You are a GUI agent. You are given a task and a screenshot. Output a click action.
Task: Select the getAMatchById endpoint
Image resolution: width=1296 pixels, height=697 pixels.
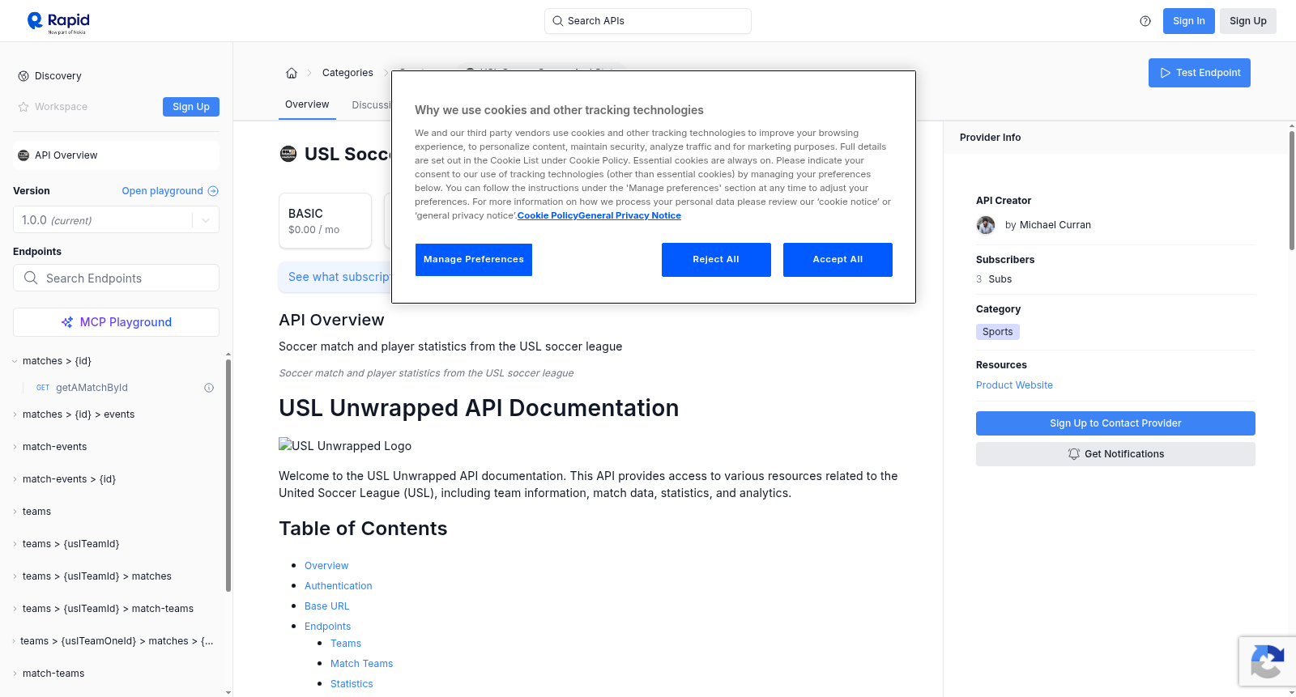pyautogui.click(x=92, y=388)
